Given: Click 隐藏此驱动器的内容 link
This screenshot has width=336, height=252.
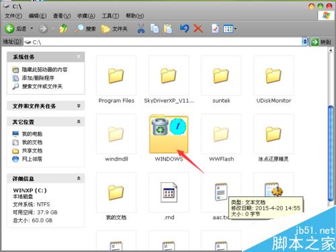Looking at the screenshot, I should [44, 70].
